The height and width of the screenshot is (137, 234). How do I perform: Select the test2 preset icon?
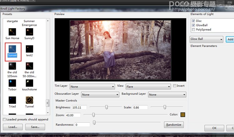click(29, 48)
